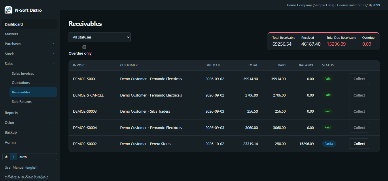The height and width of the screenshot is (181, 388).
Task: Expand the Masters menu
Action: (30, 34)
